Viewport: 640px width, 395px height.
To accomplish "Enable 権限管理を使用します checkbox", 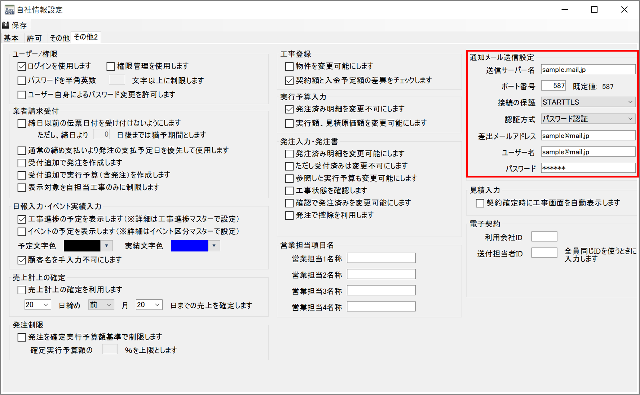I will click(111, 66).
